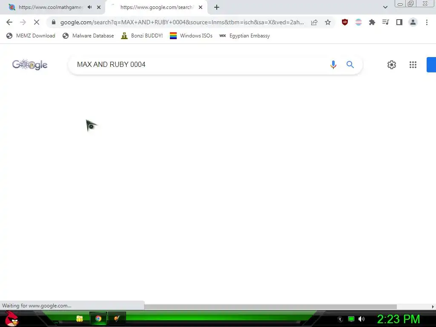Click the network tray icon
Screen dimensions: 436x327
coord(351,319)
